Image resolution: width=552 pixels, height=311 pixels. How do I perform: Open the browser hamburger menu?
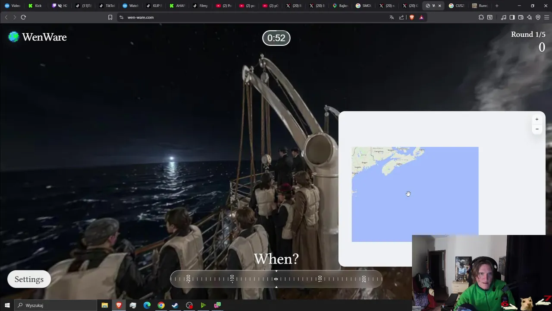pos(546,17)
